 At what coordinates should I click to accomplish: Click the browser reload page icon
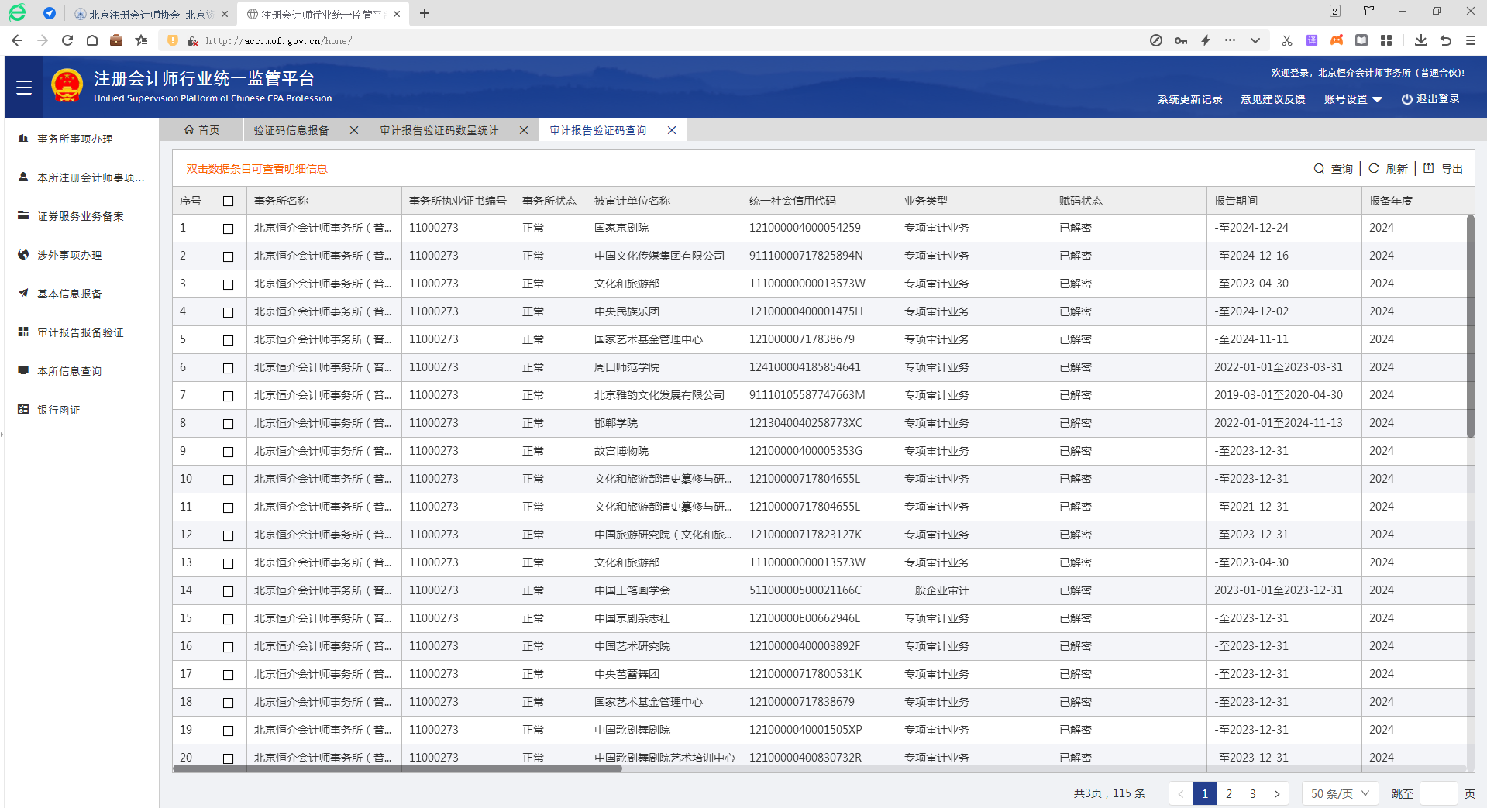coord(67,40)
